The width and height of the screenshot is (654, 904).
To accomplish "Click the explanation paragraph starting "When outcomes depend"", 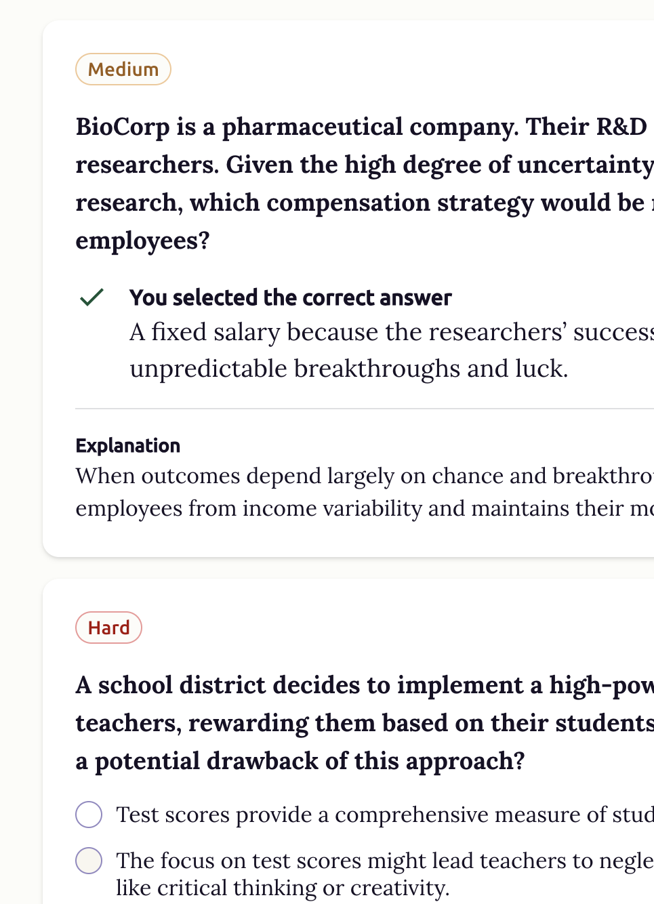I will coord(364,476).
